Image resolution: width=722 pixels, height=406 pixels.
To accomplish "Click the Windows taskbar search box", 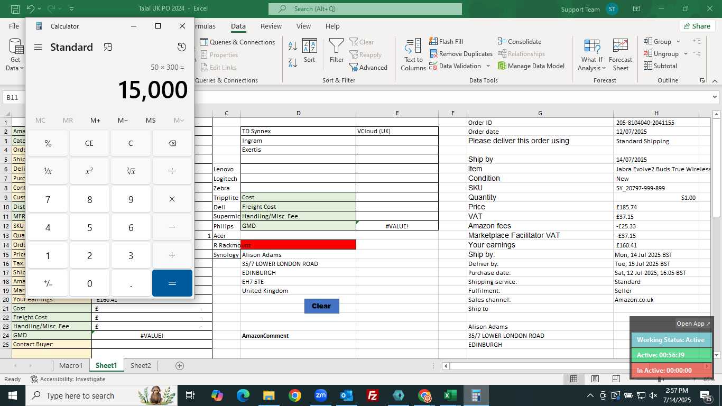I will 102,395.
